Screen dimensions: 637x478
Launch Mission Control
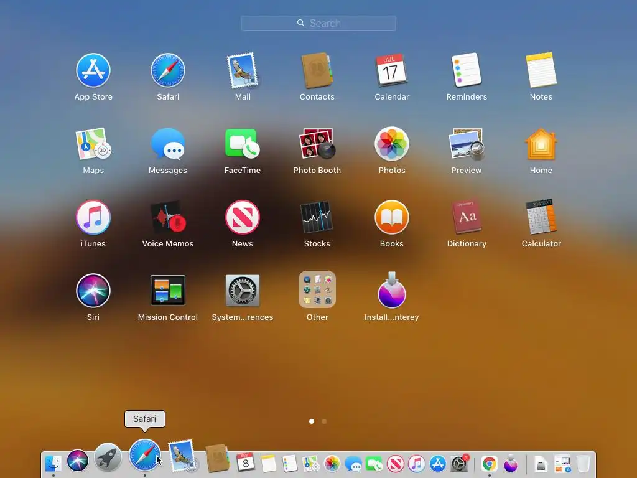(x=168, y=291)
